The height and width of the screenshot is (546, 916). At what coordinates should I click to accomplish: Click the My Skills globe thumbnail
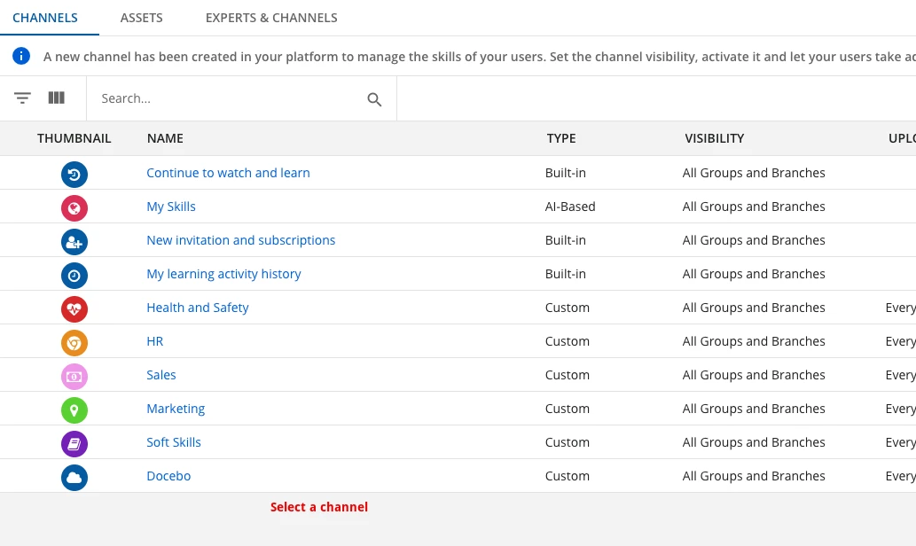click(74, 208)
